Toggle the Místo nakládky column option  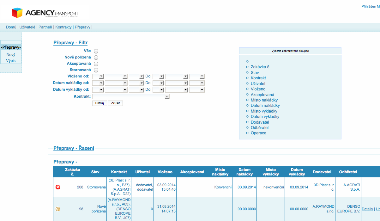pyautogui.click(x=264, y=100)
